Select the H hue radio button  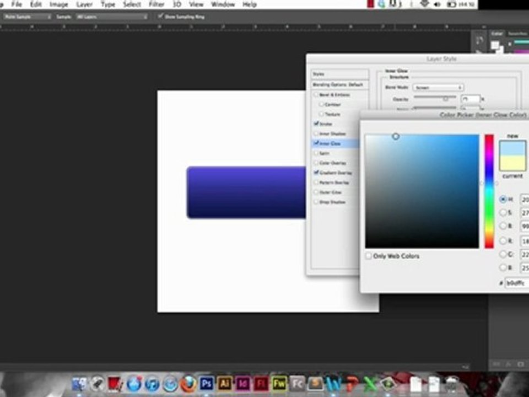click(x=503, y=199)
